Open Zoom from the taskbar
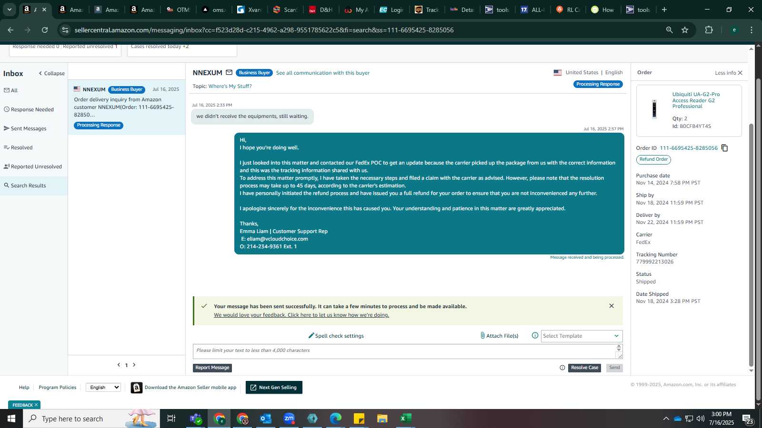Screen dimensions: 762x428 click(289, 418)
